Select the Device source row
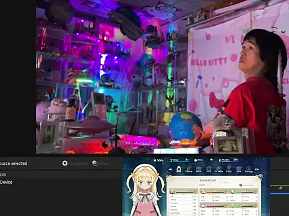The width and height of the screenshot is (289, 216). coord(60,182)
